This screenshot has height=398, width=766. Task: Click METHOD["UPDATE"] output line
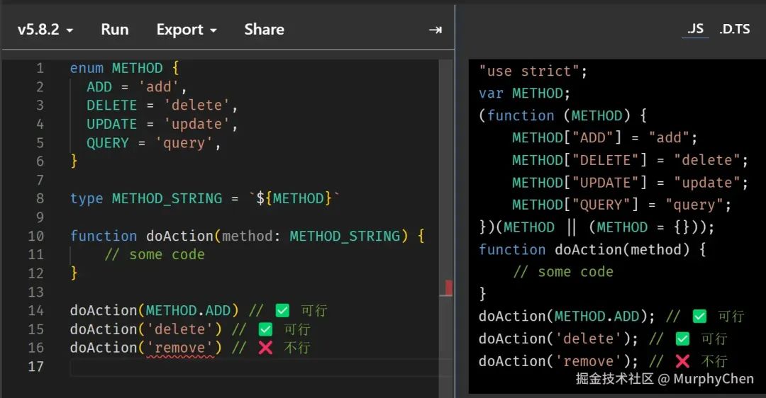630,183
